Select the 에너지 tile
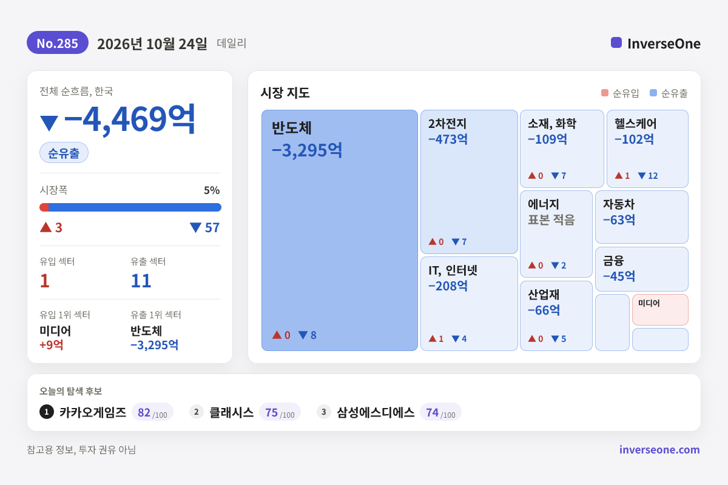This screenshot has height=485, width=728. 556,234
